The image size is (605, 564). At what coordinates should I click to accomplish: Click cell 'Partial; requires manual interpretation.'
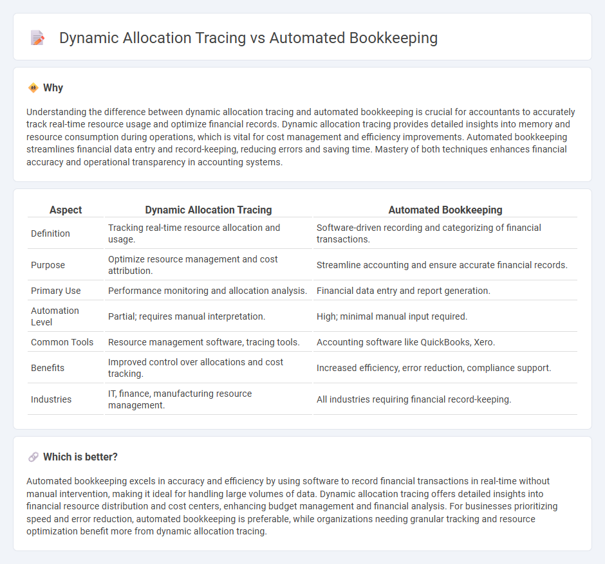[x=209, y=316]
